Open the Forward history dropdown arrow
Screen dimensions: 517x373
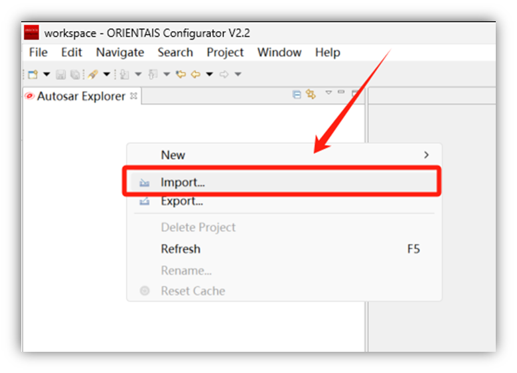pyautogui.click(x=238, y=74)
